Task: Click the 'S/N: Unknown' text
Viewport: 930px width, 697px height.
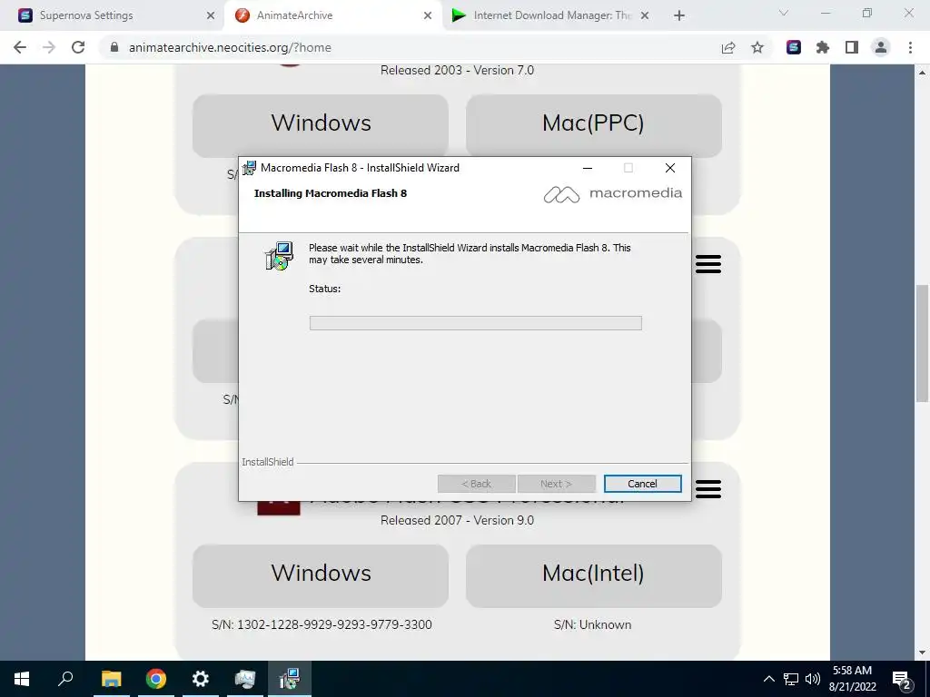Action: tap(592, 624)
